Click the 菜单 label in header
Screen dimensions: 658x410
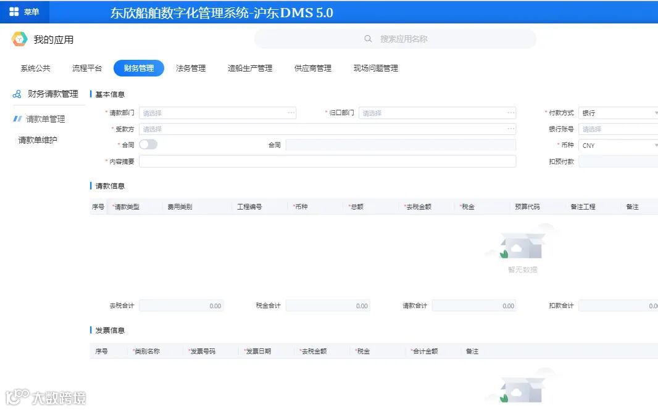[x=31, y=12]
